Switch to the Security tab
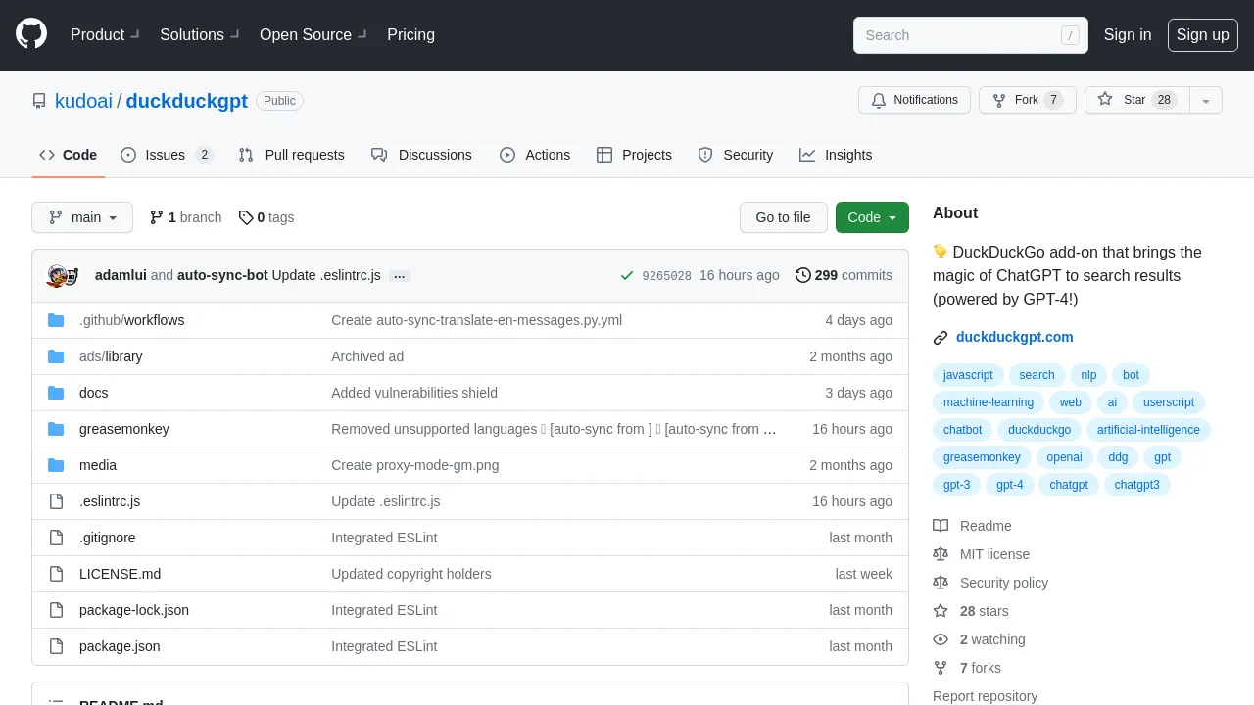The height and width of the screenshot is (705, 1254). 736,155
